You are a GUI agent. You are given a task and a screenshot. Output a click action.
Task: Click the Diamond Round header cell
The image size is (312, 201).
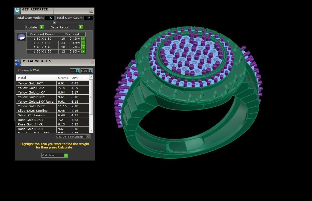tap(42, 34)
